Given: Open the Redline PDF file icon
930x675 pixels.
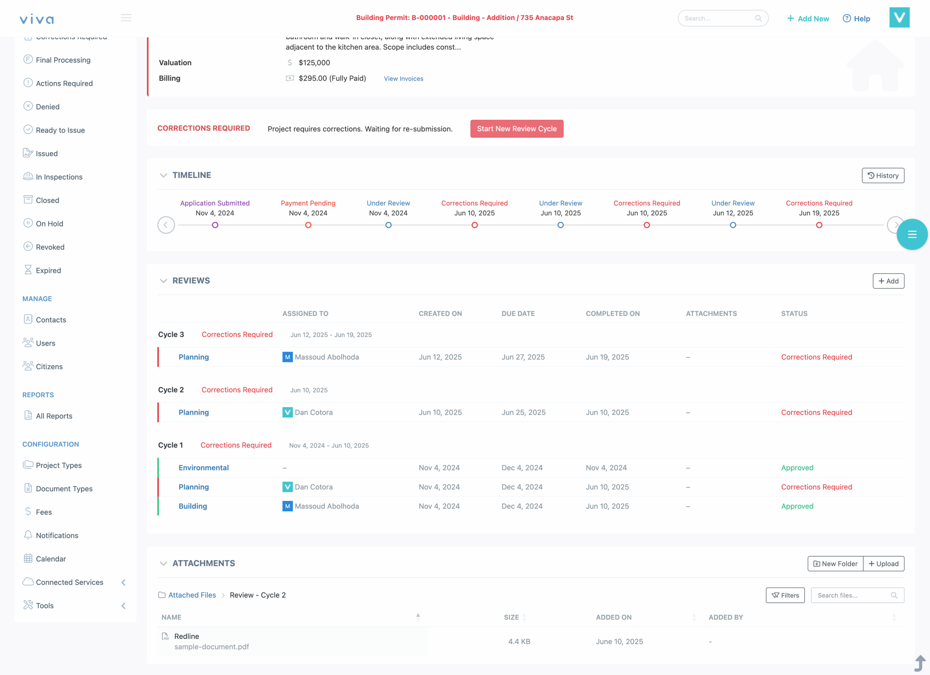Looking at the screenshot, I should pyautogui.click(x=165, y=636).
